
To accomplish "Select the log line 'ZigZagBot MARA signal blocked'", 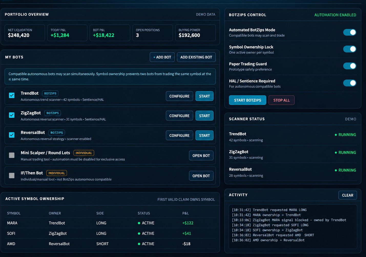I will 289,220.
